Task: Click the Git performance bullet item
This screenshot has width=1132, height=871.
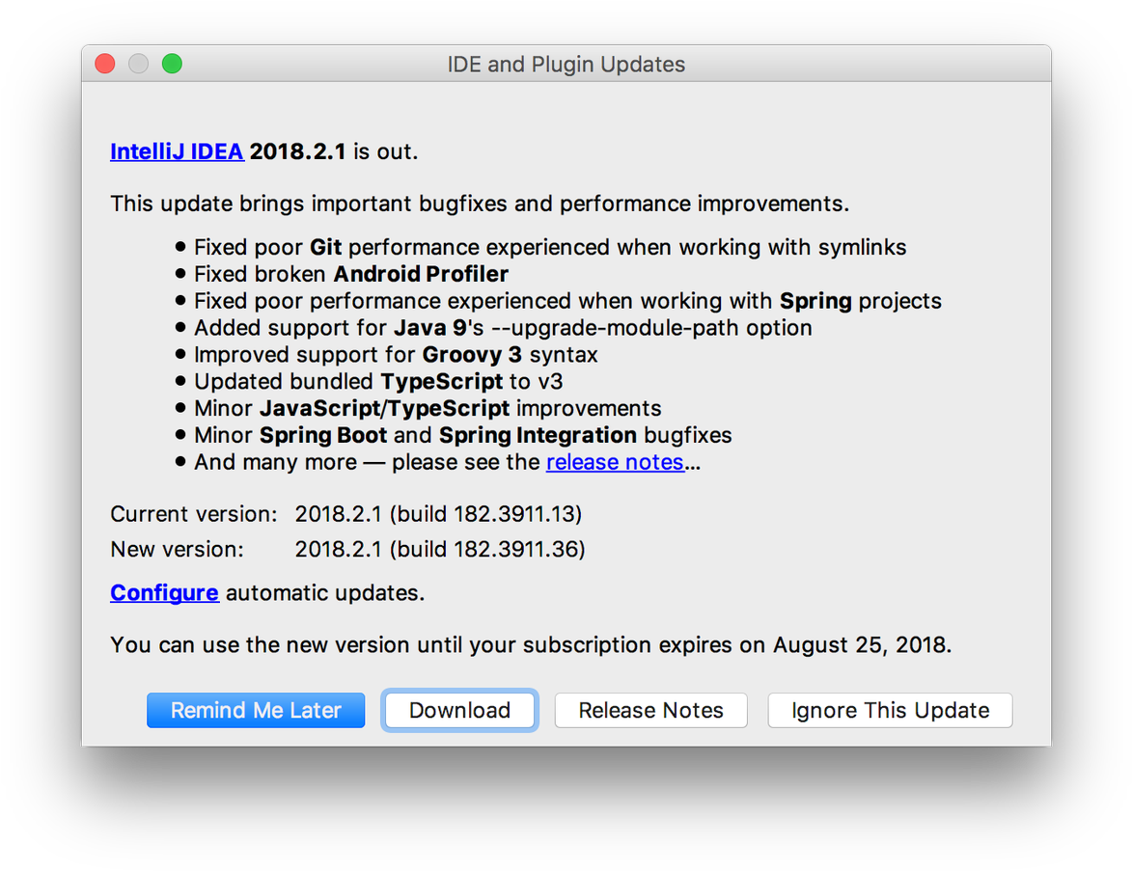Action: (550, 247)
